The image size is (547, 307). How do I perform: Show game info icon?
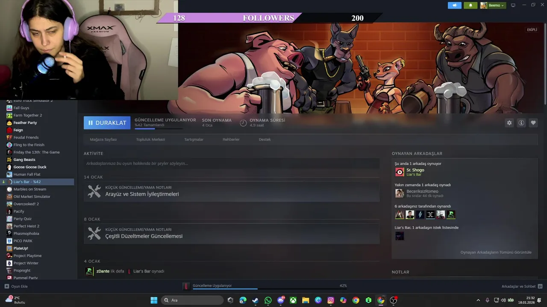coord(521,123)
